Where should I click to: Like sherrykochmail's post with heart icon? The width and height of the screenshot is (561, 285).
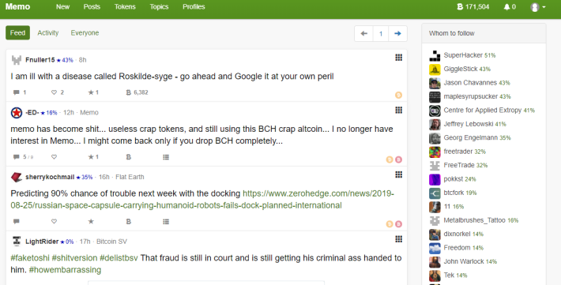coord(54,222)
